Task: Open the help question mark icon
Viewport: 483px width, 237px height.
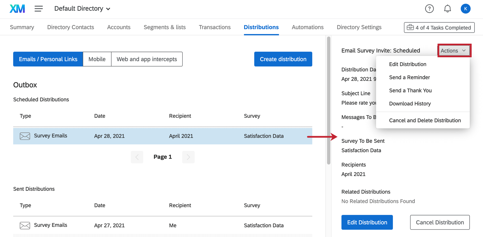Action: [429, 9]
